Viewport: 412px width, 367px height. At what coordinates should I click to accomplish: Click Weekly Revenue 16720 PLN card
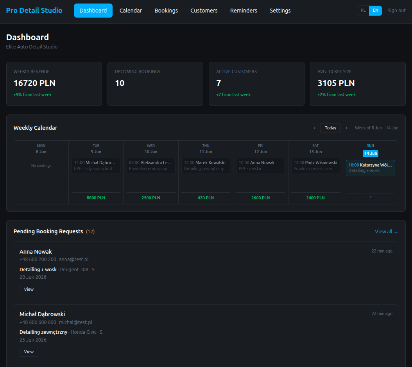point(54,84)
